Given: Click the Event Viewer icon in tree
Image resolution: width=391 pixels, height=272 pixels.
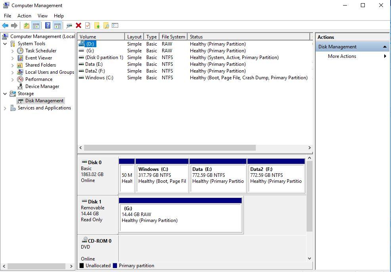Looking at the screenshot, I should [x=20, y=58].
